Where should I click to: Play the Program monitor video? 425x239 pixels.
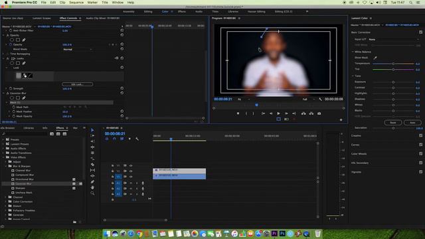tap(278, 114)
